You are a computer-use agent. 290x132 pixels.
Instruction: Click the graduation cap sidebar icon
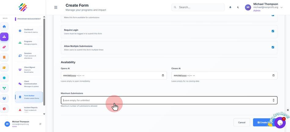click(4, 68)
